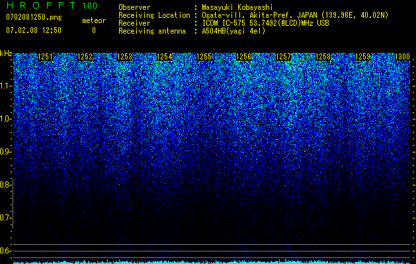416x264 pixels.
Task: Click the Receiving Location label
Action: tap(154, 15)
